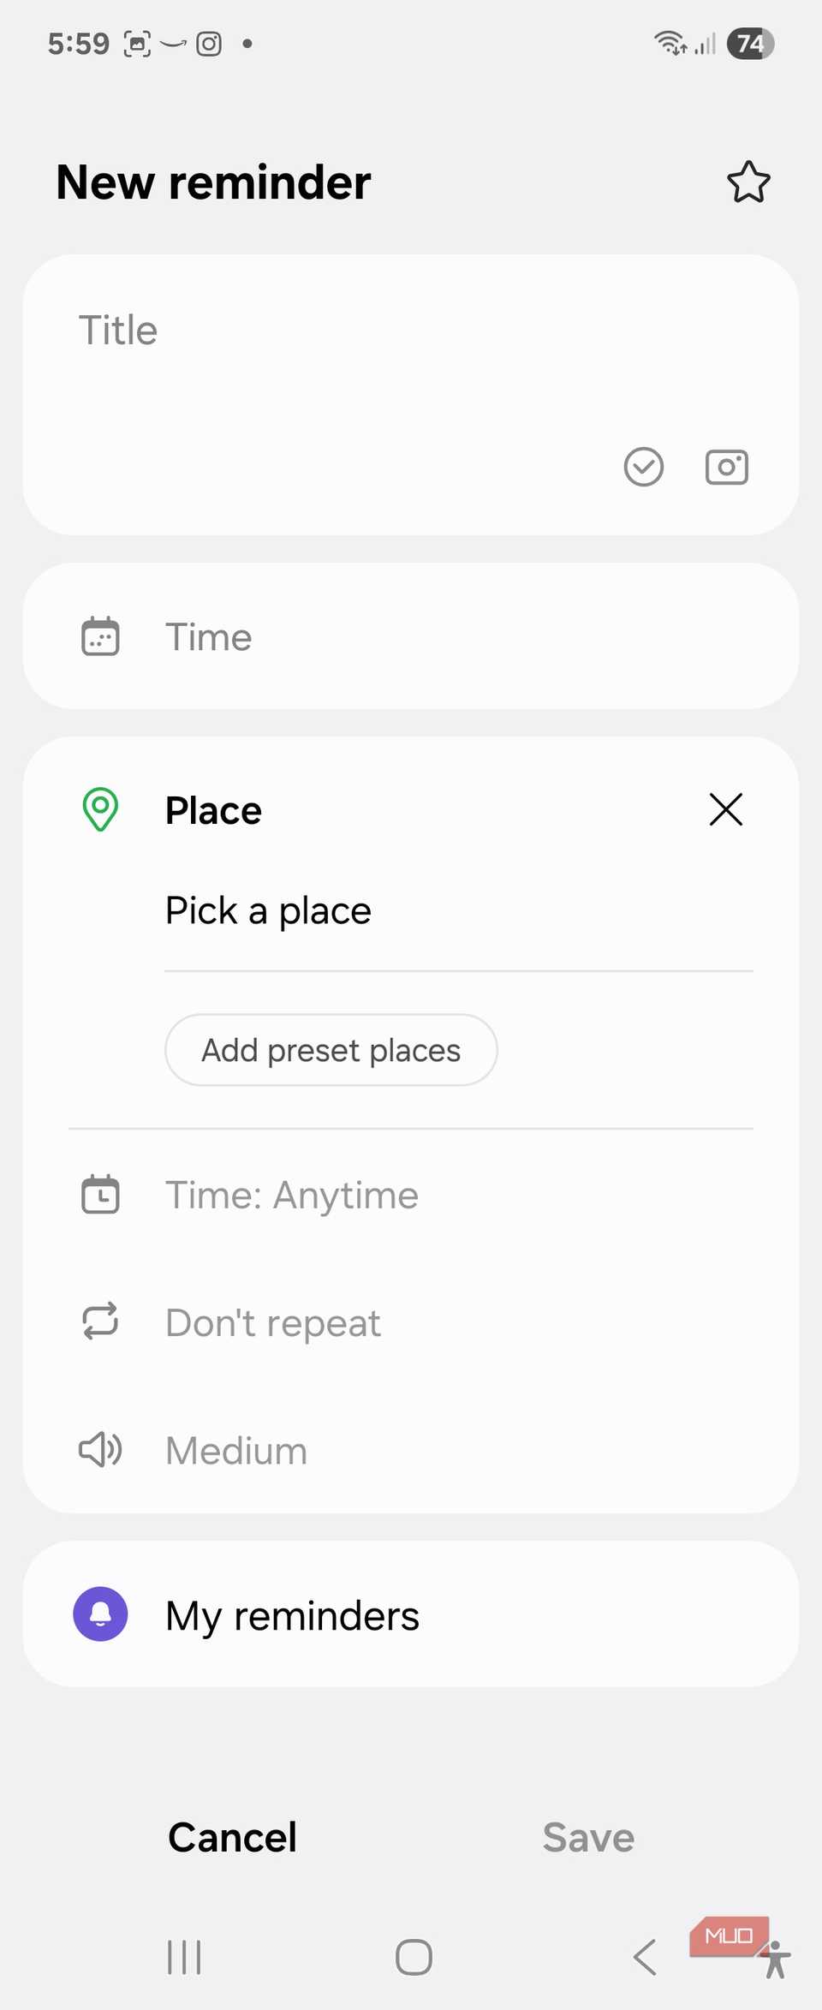Tap the checklist icon in title card

pos(643,467)
